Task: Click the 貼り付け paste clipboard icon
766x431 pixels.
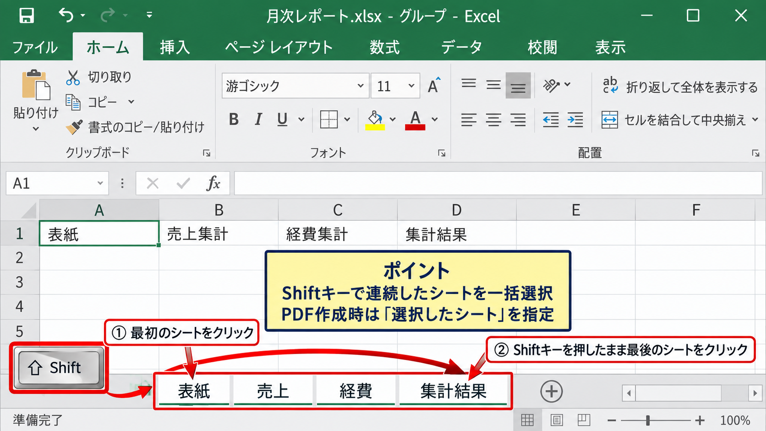Action: click(36, 85)
